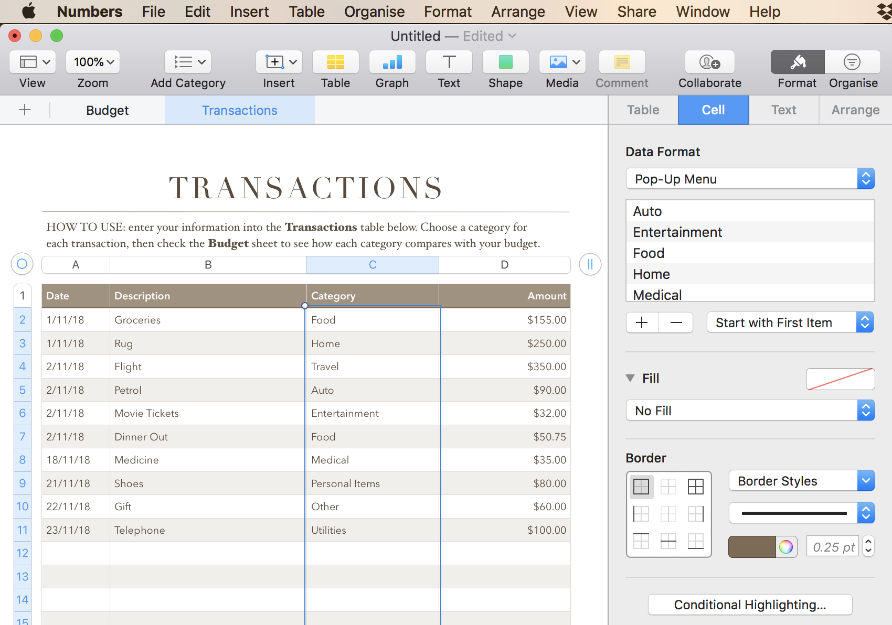Add a new sheet with plus button
The image size is (892, 625).
pyautogui.click(x=25, y=110)
